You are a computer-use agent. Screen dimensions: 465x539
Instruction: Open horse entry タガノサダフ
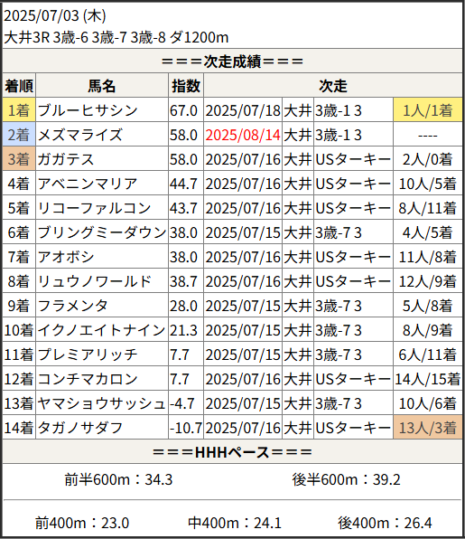coord(80,428)
